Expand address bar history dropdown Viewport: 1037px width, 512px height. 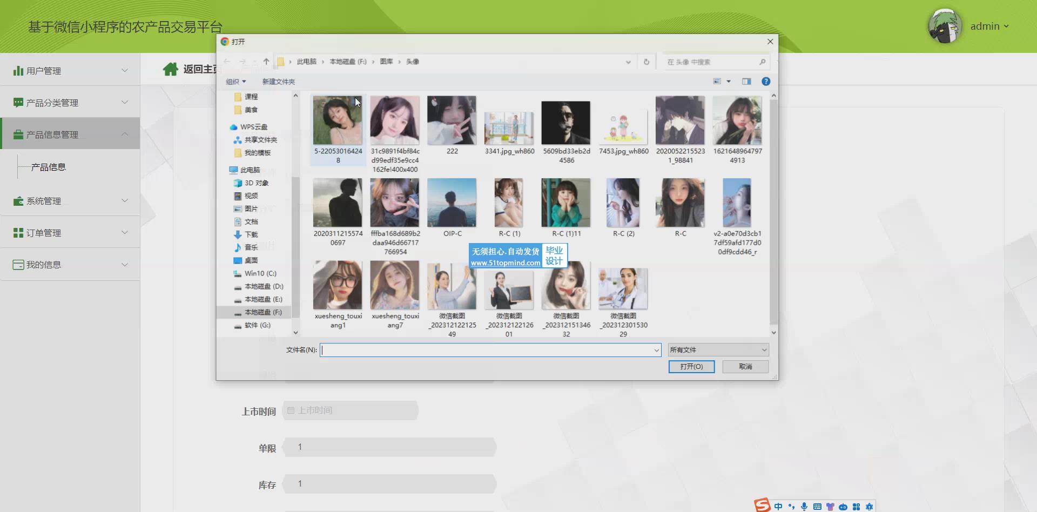628,62
